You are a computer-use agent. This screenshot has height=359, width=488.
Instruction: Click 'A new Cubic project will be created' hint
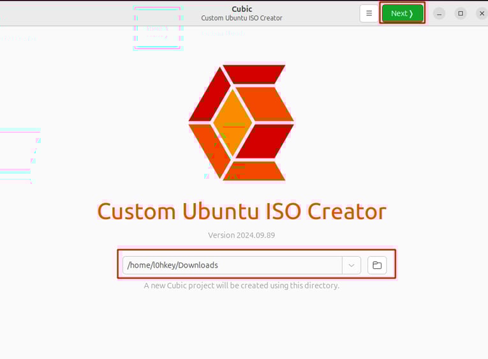[242, 286]
